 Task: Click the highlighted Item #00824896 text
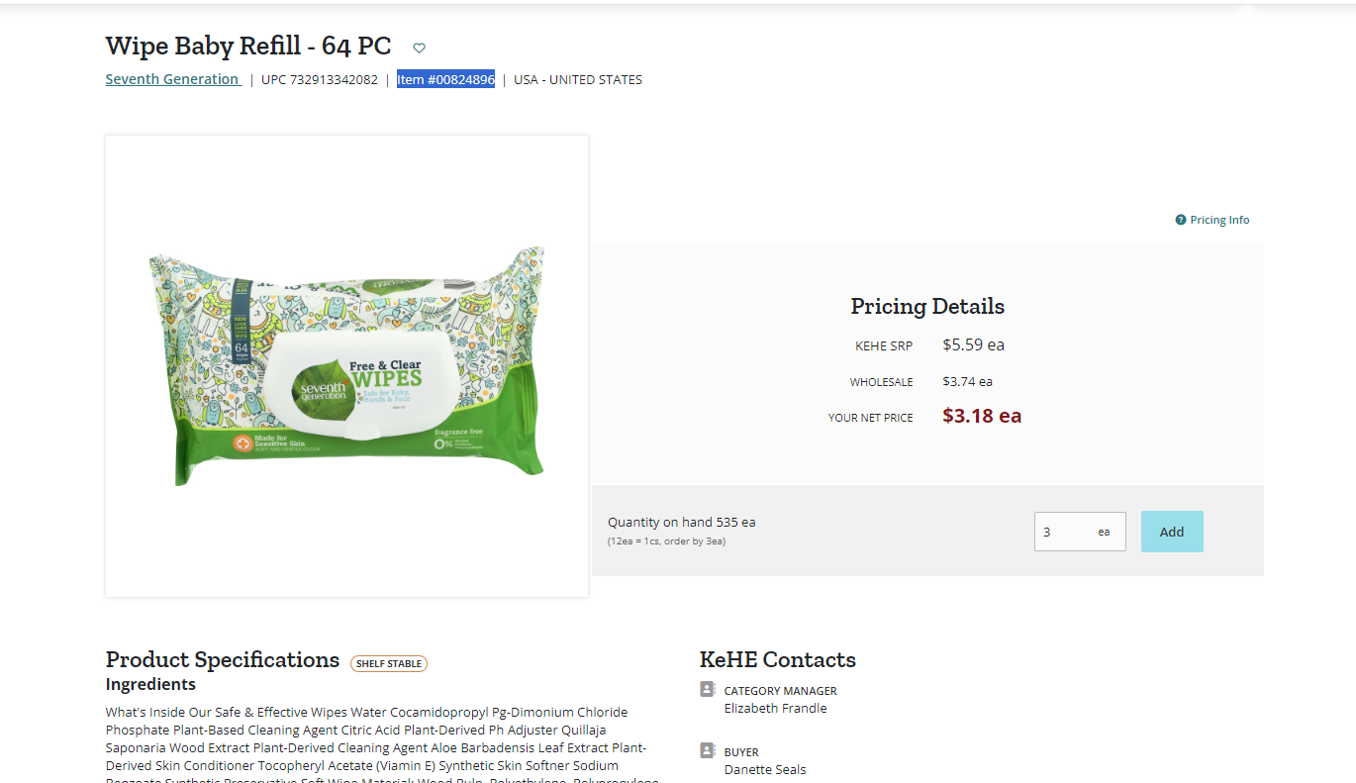tap(445, 79)
